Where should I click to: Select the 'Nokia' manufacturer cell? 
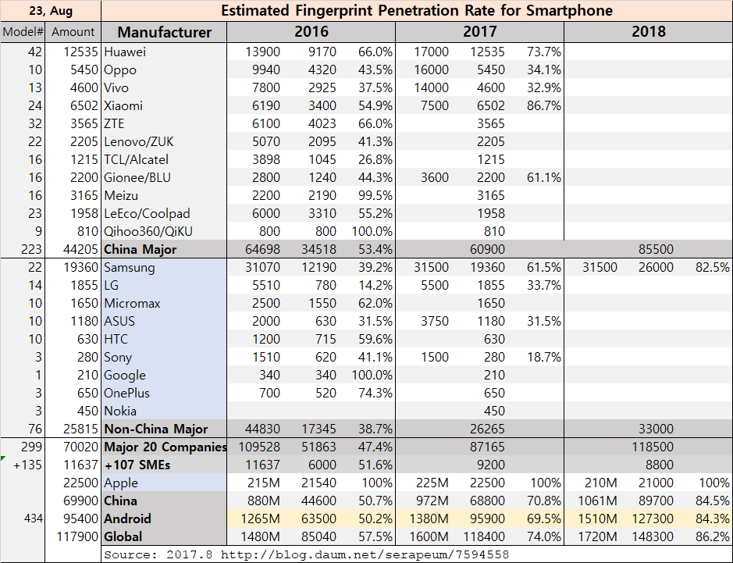[x=164, y=411]
